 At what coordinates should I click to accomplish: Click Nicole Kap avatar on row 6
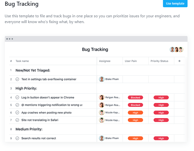pyautogui.click(x=102, y=112)
